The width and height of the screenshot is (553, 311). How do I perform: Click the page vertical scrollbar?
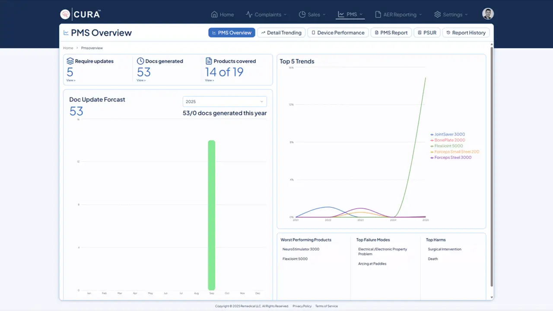491,166
